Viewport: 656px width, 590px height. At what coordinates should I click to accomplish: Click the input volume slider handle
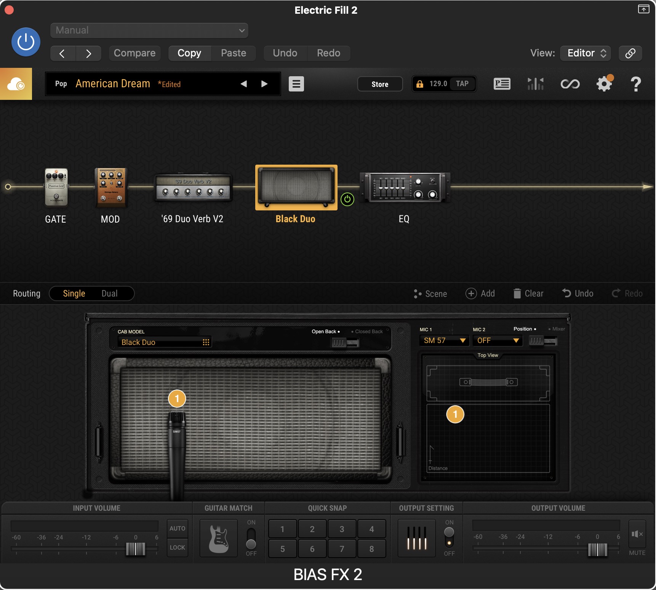(x=136, y=549)
